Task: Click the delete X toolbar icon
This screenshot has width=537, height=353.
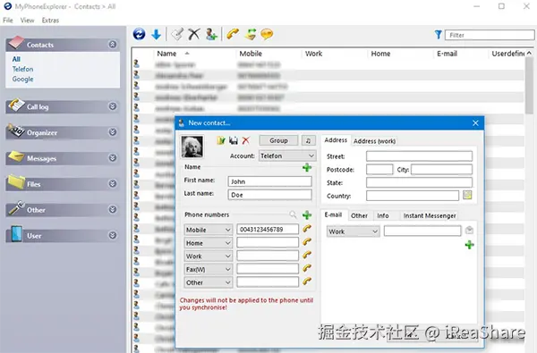Action: coord(194,34)
